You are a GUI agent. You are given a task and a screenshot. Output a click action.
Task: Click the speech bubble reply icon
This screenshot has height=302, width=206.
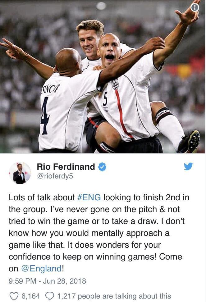point(50,296)
